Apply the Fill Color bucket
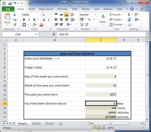The width and height of the screenshot is (151, 132). tap(34, 25)
